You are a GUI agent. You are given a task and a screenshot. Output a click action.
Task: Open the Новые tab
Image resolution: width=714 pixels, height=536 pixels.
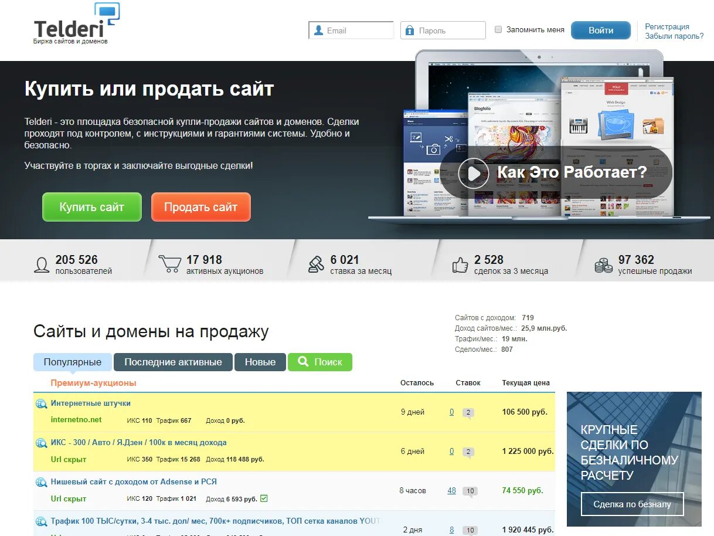tap(260, 362)
